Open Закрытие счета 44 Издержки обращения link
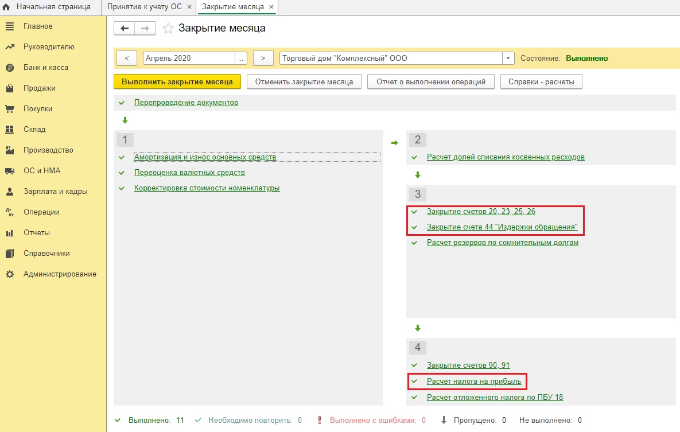 pyautogui.click(x=502, y=227)
